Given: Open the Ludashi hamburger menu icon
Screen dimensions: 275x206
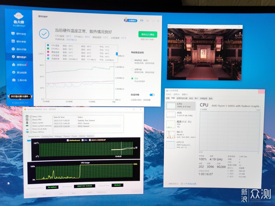Looking at the screenshot, I should (x=147, y=21).
